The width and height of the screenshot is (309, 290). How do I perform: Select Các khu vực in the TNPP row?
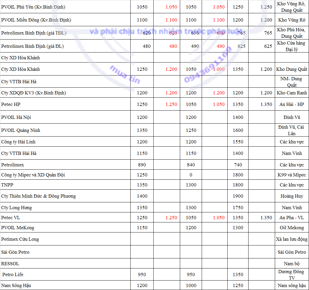292,185
